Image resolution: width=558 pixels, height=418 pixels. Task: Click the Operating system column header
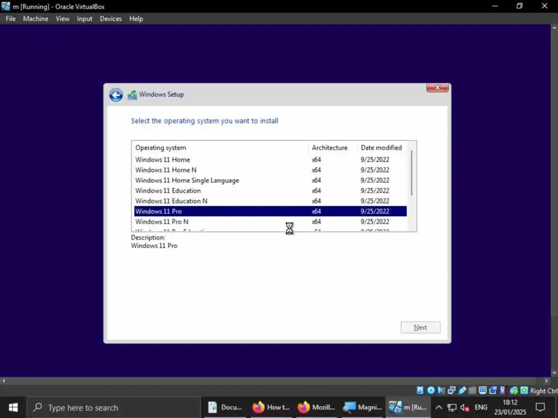(x=220, y=147)
